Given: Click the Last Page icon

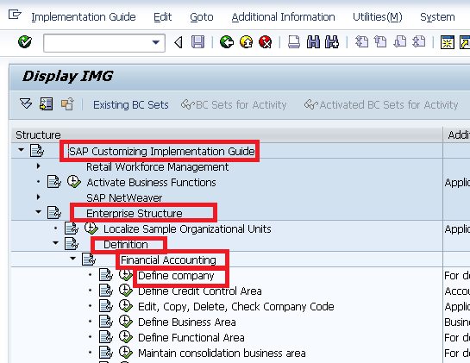Looking at the screenshot, I should (419, 42).
